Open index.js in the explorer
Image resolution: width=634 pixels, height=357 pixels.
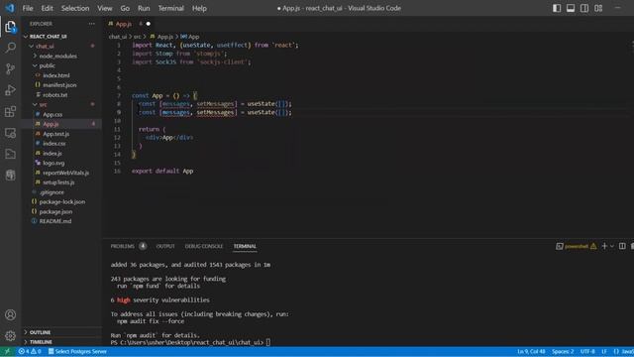point(53,154)
